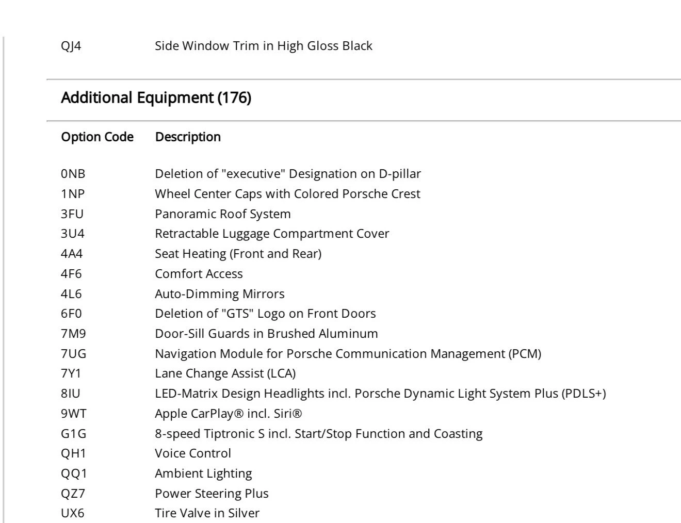Click Lane Change Assist (LCA) text

coord(225,373)
